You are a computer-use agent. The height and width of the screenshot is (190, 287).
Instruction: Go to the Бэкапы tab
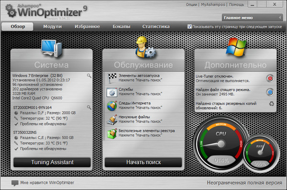(121, 26)
